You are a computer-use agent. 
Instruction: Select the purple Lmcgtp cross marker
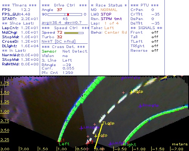81,128
